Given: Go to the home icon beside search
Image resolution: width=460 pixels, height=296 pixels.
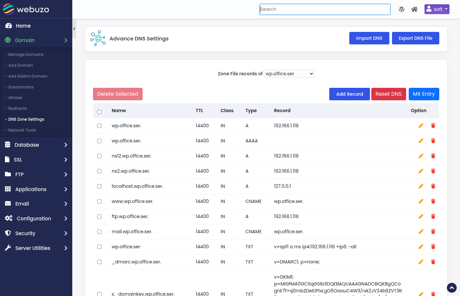Looking at the screenshot, I should (x=414, y=9).
